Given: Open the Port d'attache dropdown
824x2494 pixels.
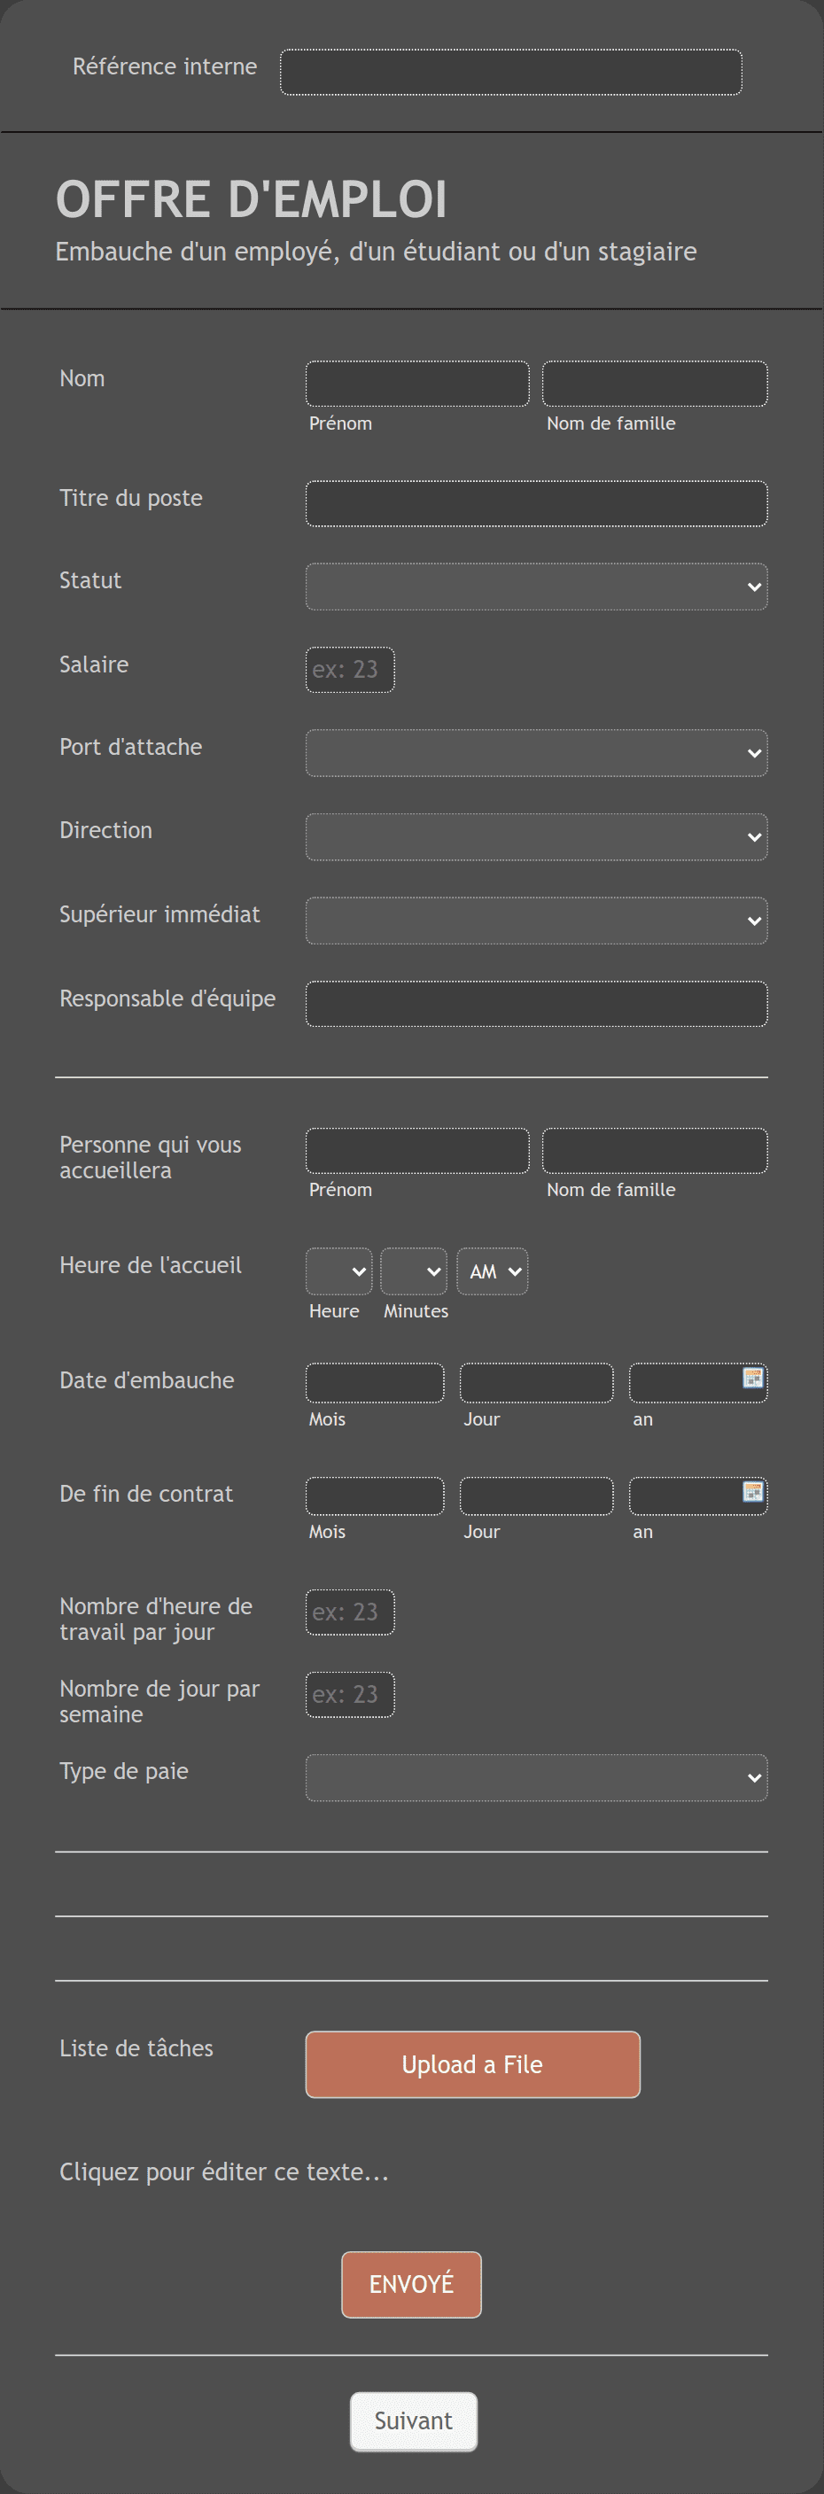Looking at the screenshot, I should click(536, 753).
